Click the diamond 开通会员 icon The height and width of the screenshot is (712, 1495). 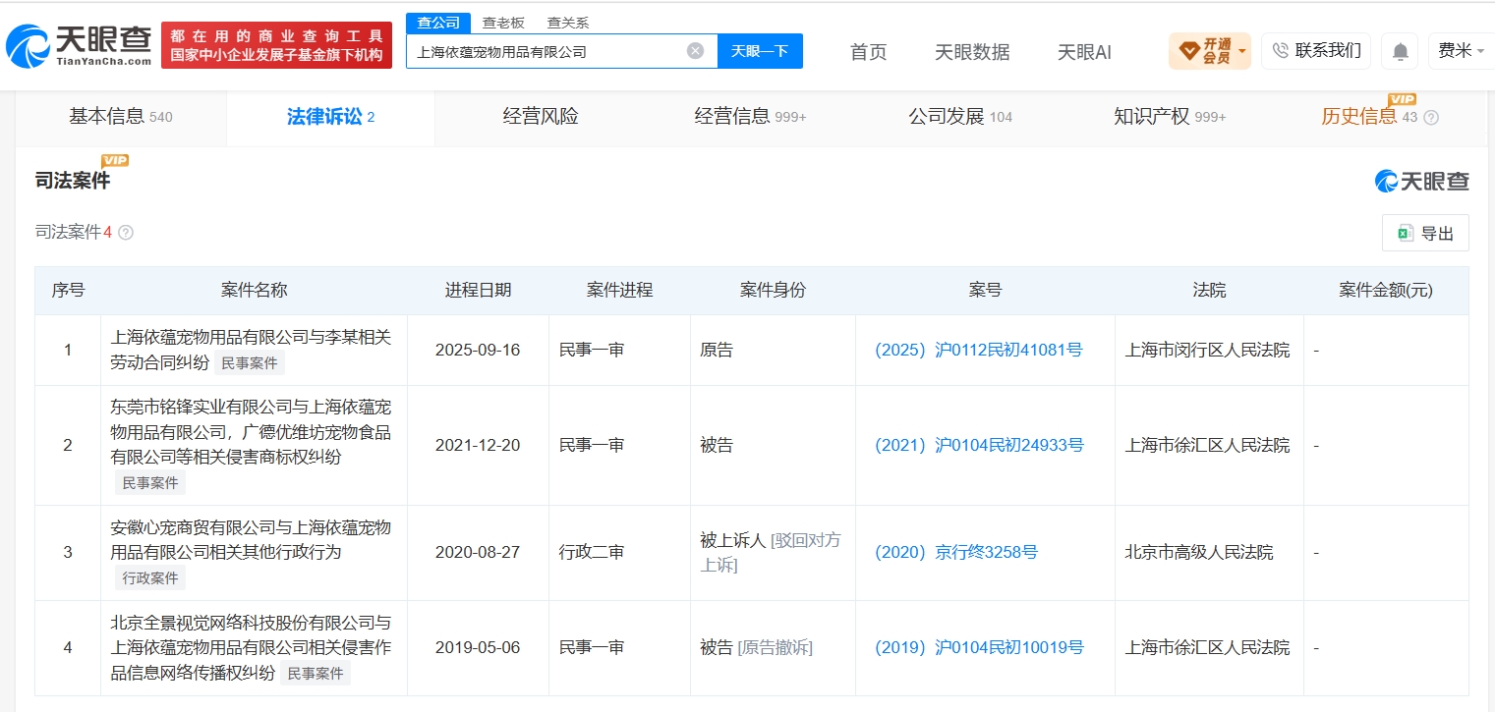pos(1188,51)
